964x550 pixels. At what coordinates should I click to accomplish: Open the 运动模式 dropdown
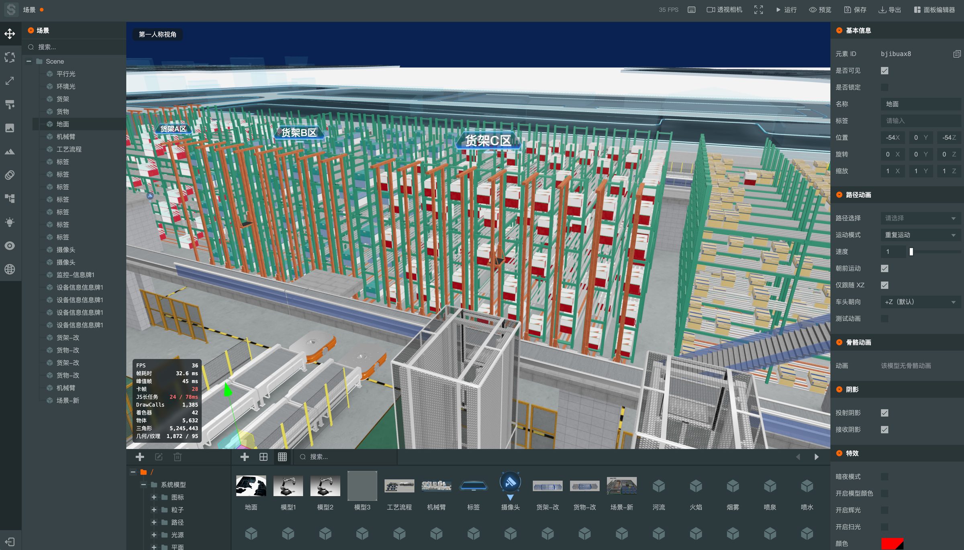tap(920, 235)
